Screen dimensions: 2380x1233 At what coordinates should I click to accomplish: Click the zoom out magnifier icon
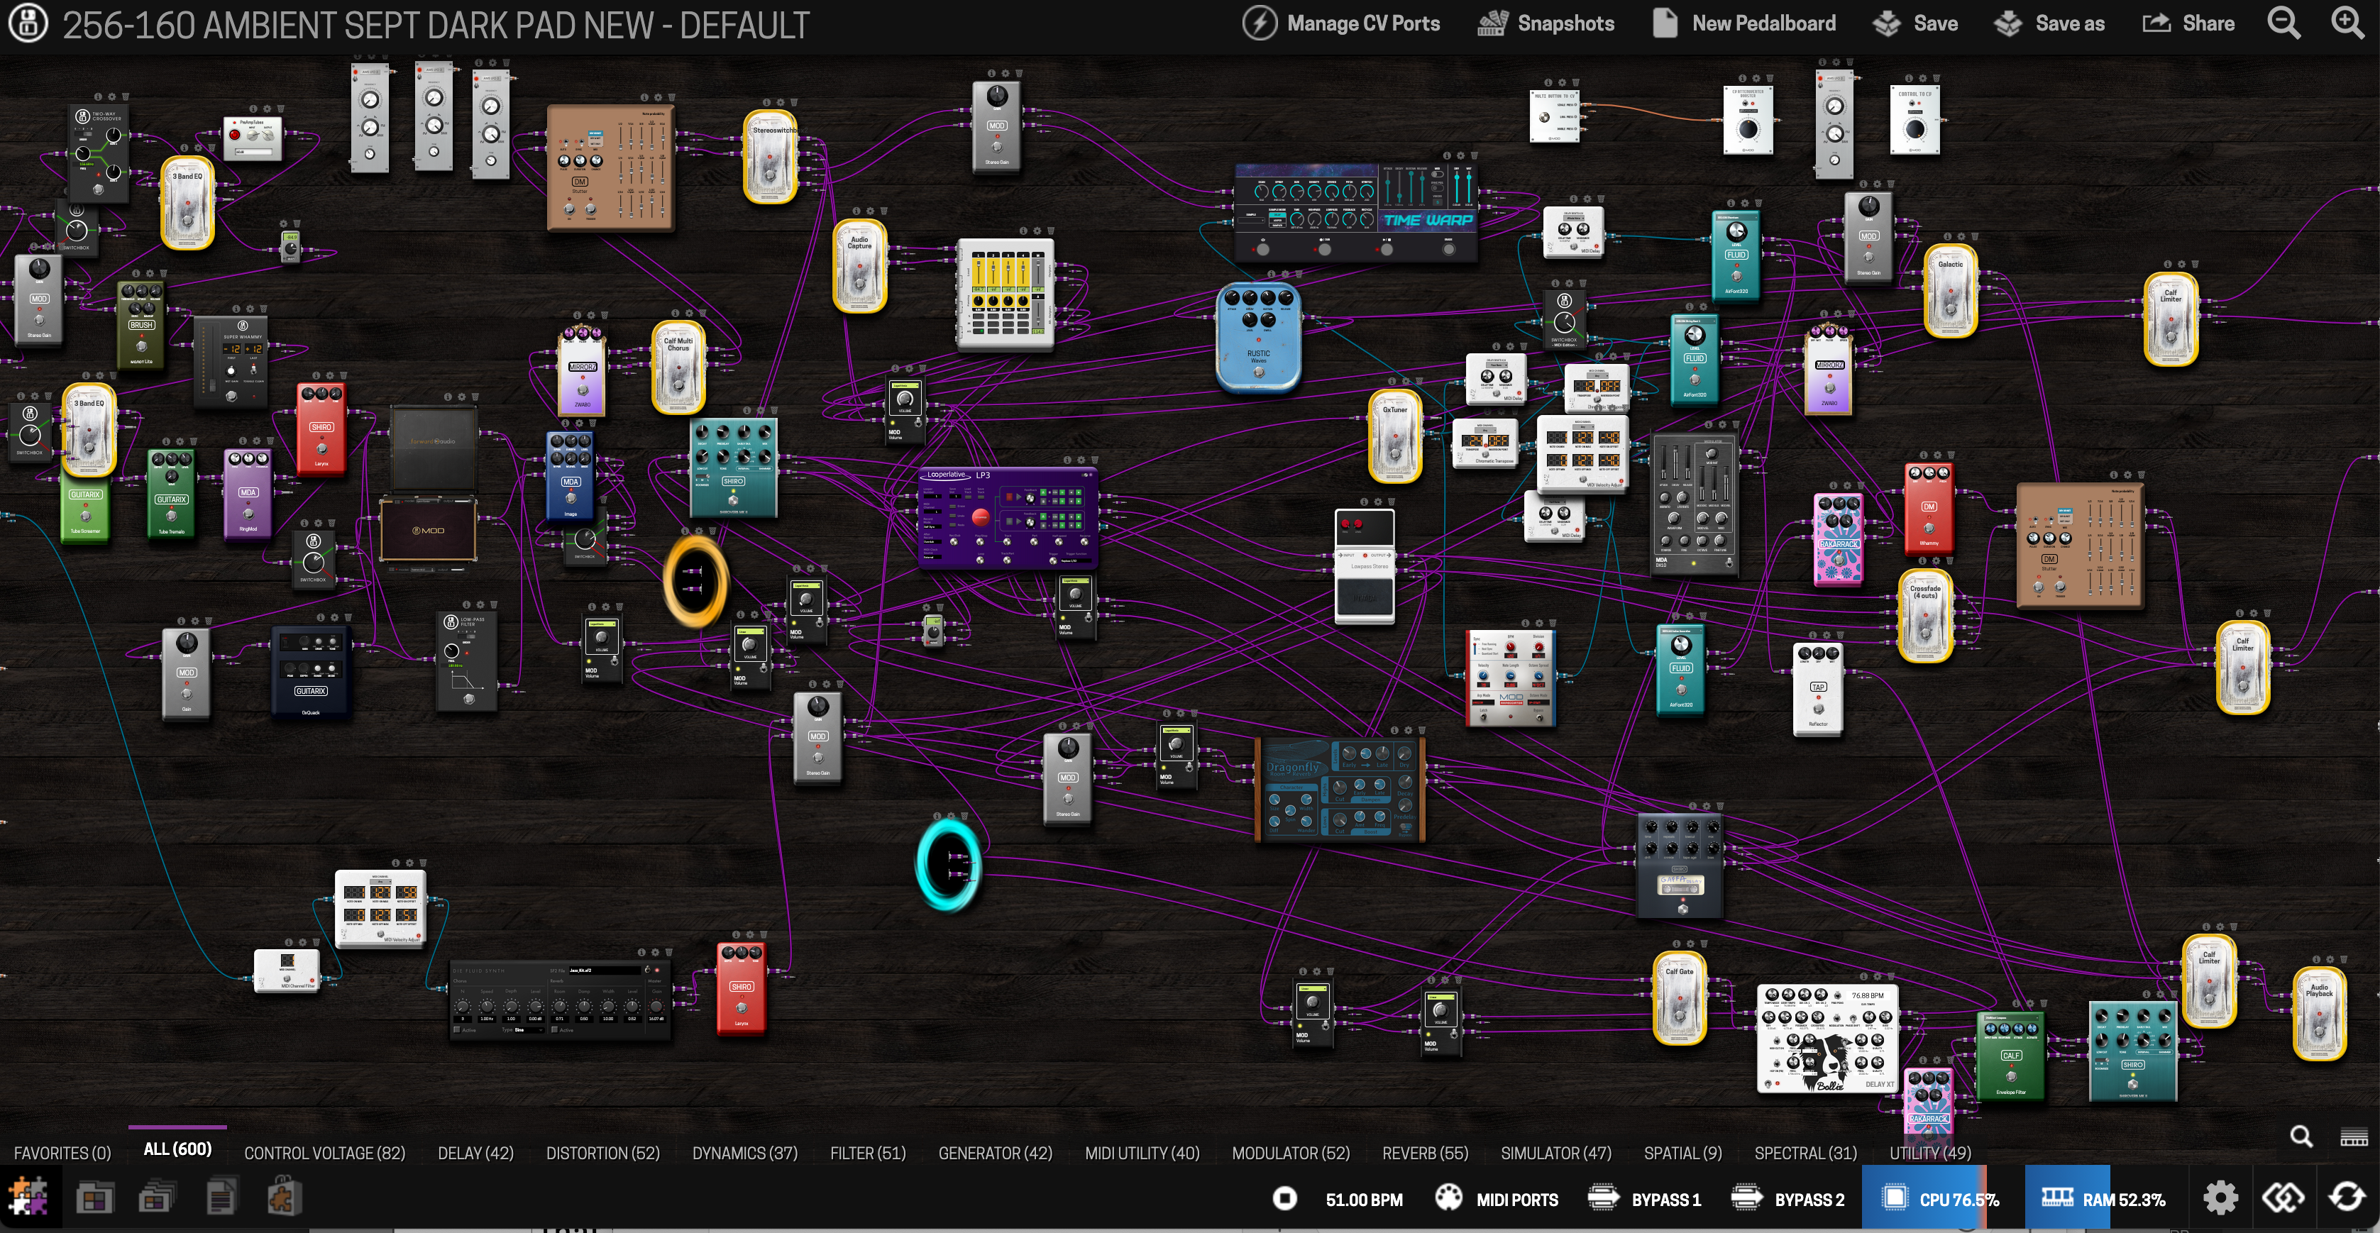[x=2283, y=23]
